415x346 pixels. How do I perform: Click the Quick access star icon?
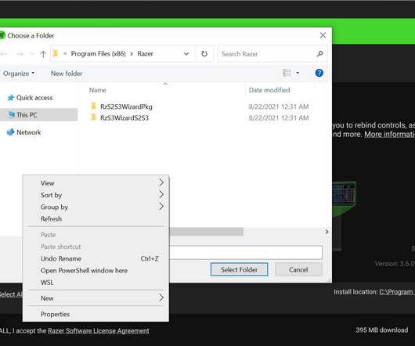pos(11,98)
